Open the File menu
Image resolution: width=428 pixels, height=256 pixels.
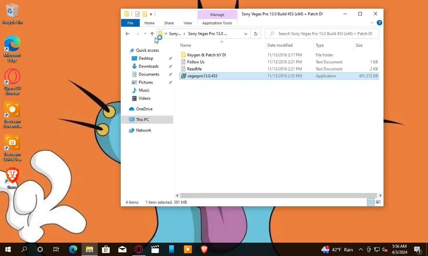click(130, 23)
